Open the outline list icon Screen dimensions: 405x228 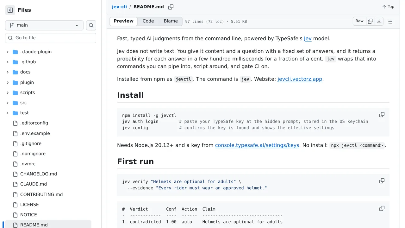(390, 22)
